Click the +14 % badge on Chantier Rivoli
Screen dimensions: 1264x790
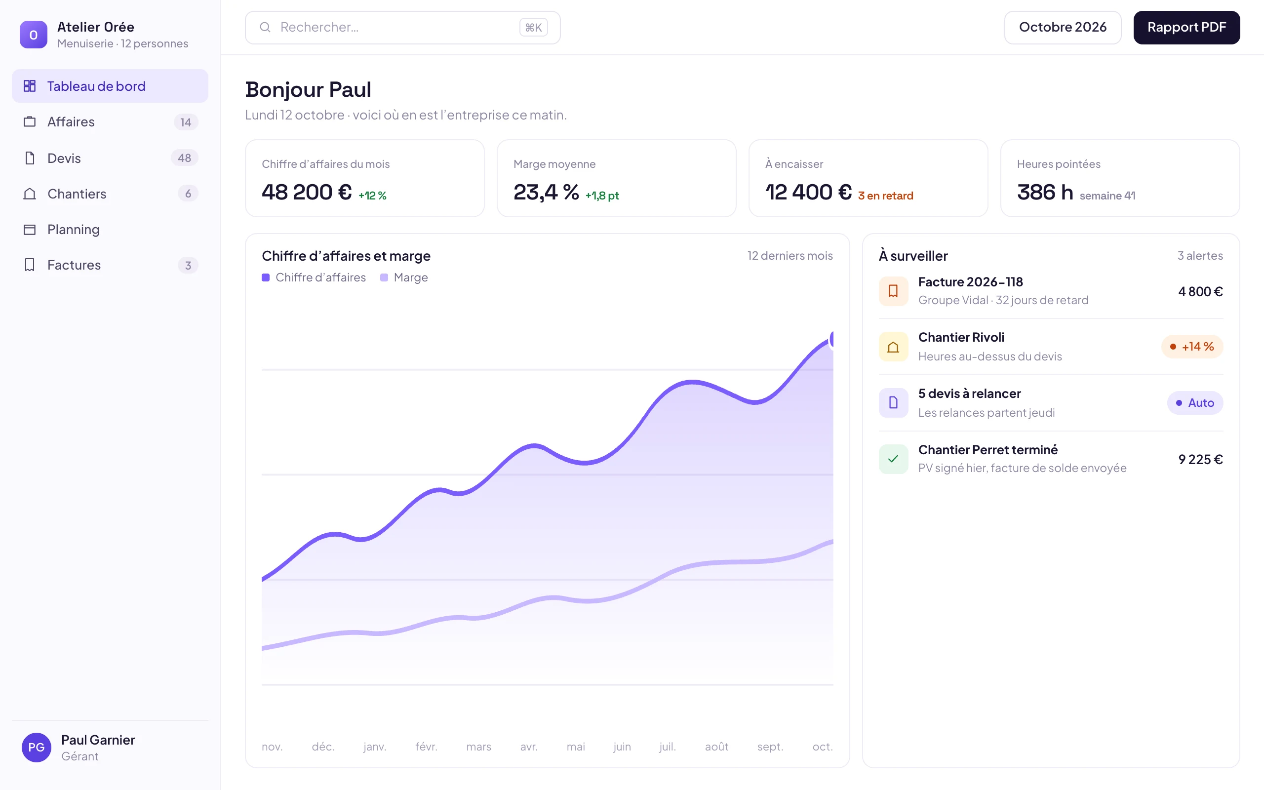1192,347
